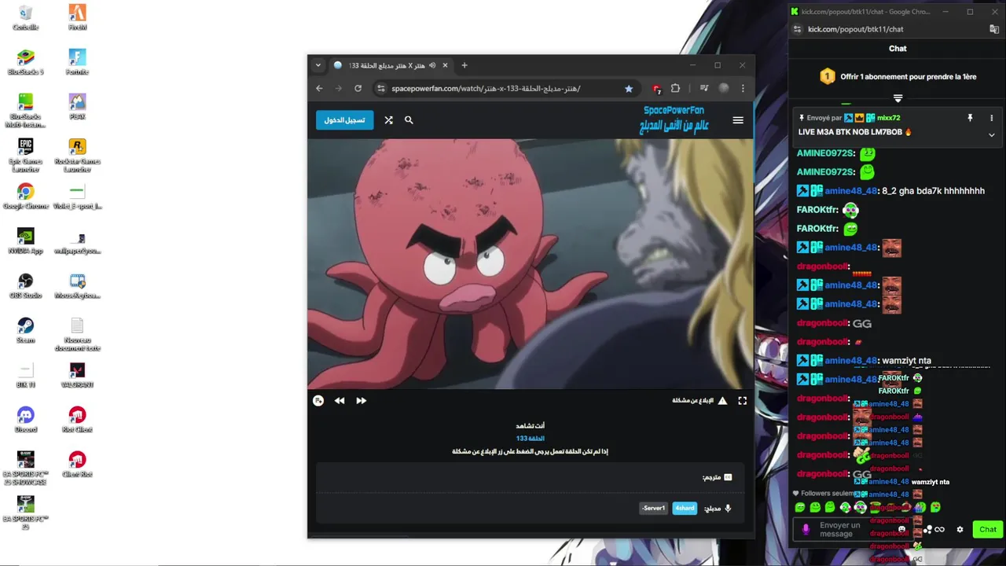The height and width of the screenshot is (566, 1006).
Task: Open pinned message three-dot options
Action: pos(991,118)
